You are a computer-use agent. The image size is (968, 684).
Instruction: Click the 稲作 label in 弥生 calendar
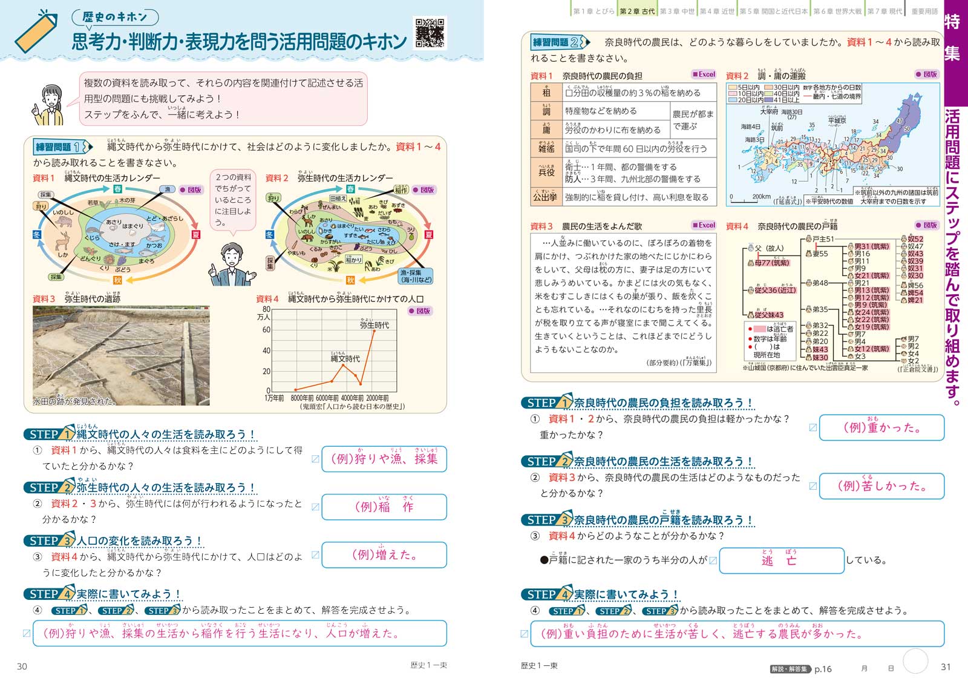coord(401,189)
